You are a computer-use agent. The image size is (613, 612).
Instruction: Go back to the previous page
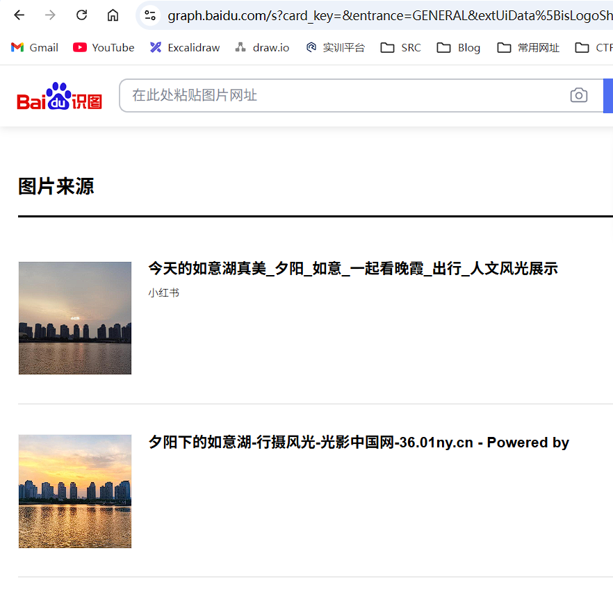click(x=19, y=15)
